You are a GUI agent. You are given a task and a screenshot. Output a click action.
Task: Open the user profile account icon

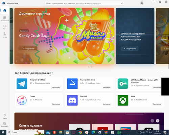coord(142,3)
